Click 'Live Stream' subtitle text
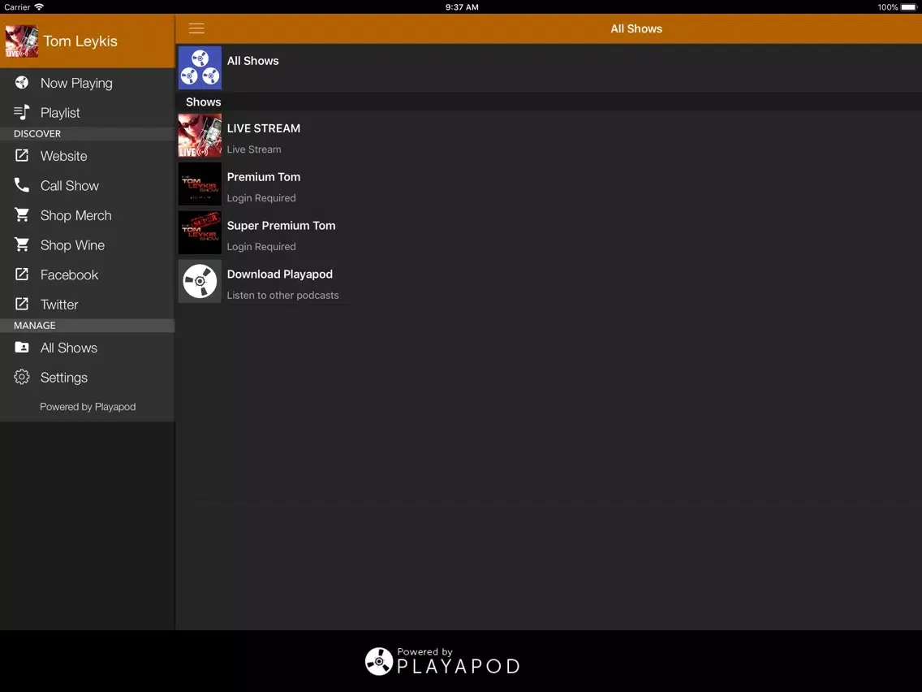This screenshot has height=692, width=922. coord(254,149)
